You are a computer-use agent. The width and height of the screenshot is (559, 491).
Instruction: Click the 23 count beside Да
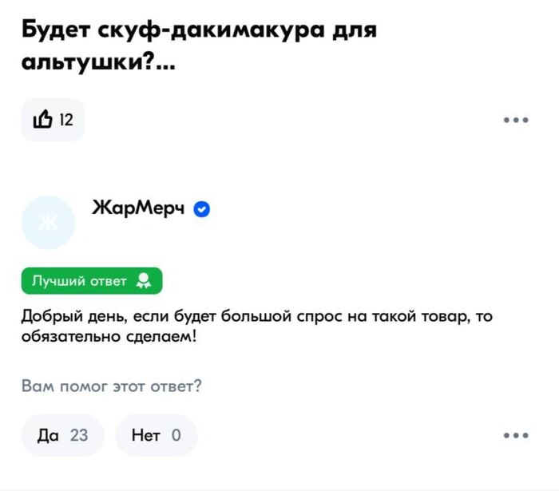click(x=79, y=435)
